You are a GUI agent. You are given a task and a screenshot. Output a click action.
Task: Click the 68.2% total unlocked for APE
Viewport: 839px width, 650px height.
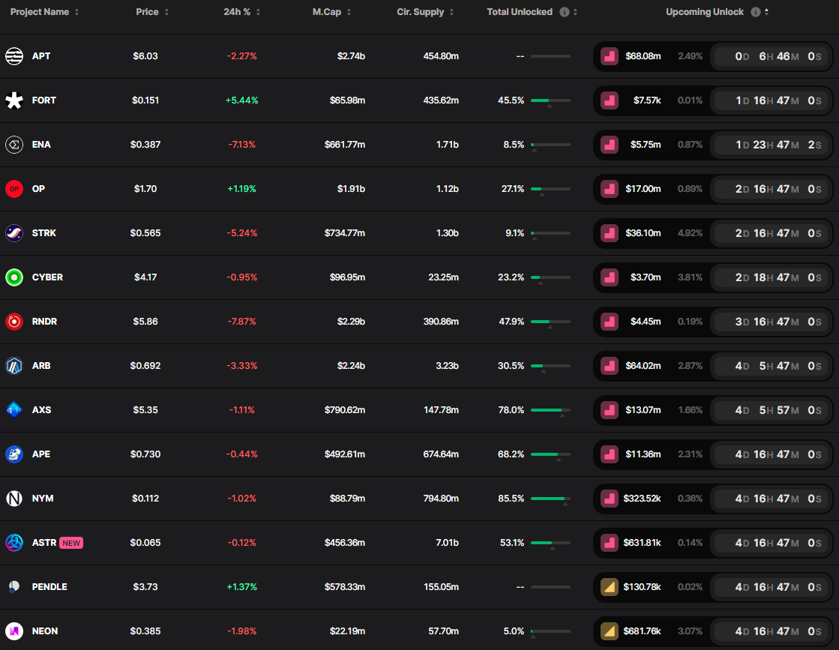coord(511,454)
